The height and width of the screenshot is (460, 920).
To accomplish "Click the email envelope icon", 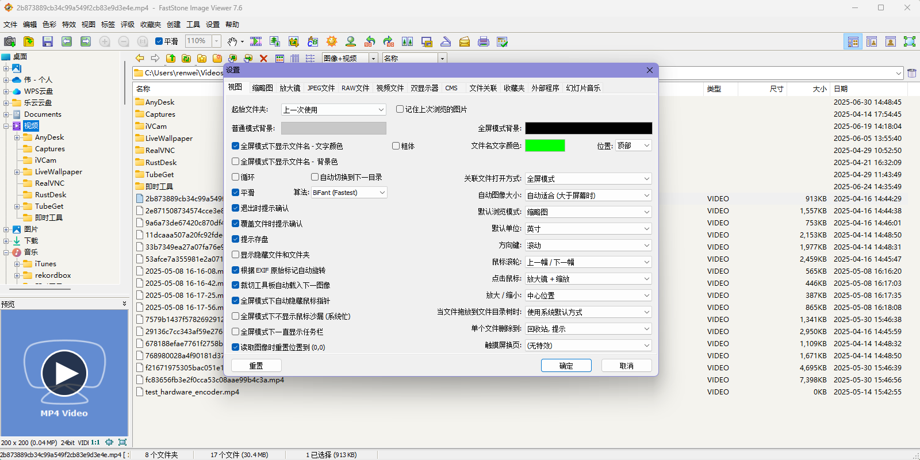I will 465,41.
